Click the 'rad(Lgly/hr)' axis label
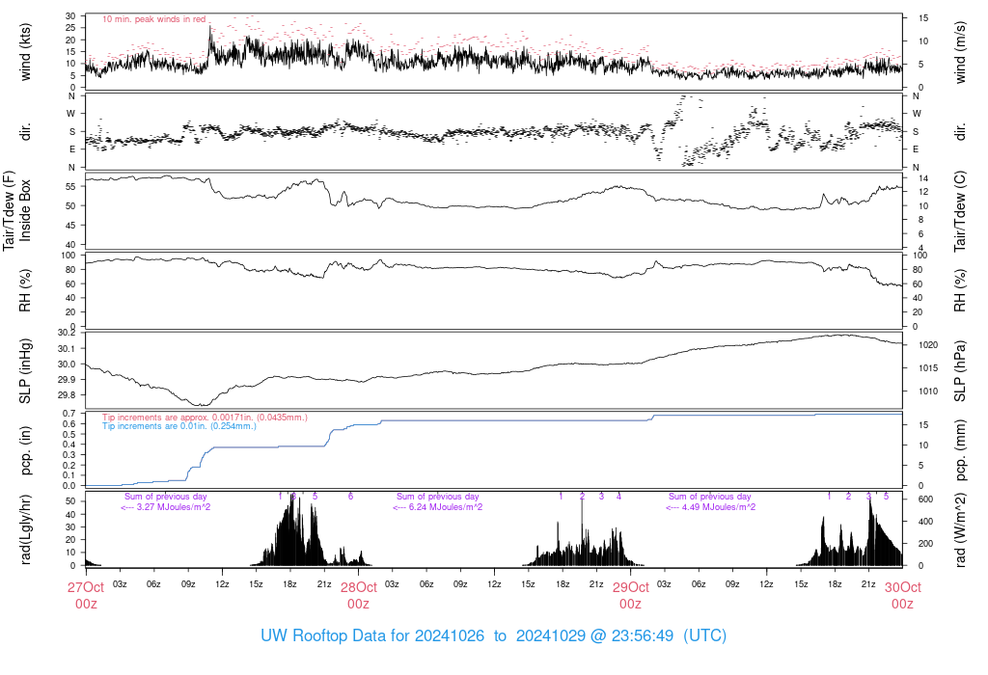Image resolution: width=988 pixels, height=675 pixels. [26, 529]
